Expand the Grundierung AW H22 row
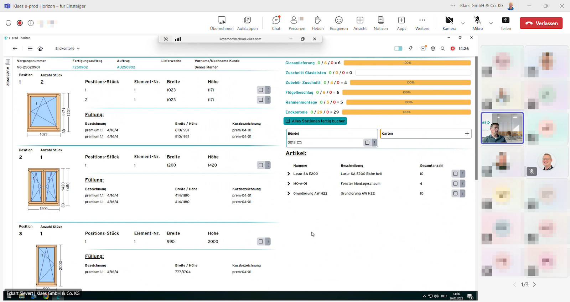 click(289, 194)
